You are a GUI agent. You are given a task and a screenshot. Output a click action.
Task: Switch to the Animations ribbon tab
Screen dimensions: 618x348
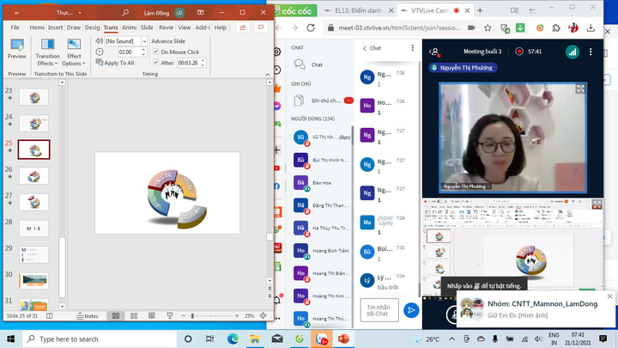click(127, 27)
